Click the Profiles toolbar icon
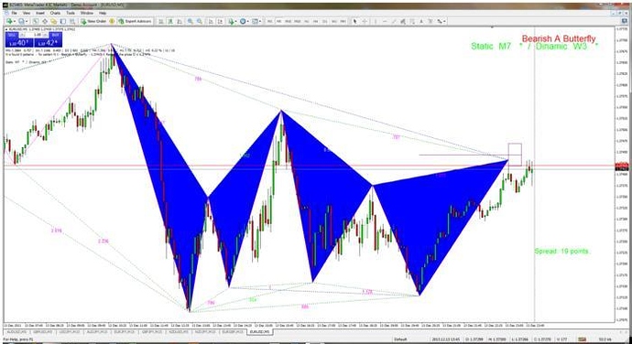The height and width of the screenshot is (344, 632). [22, 21]
